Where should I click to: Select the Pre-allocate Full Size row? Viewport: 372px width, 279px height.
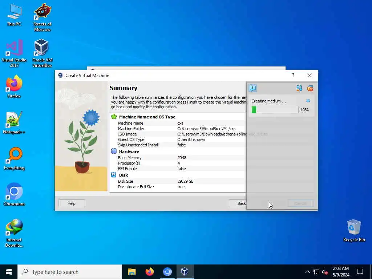pyautogui.click(x=178, y=187)
